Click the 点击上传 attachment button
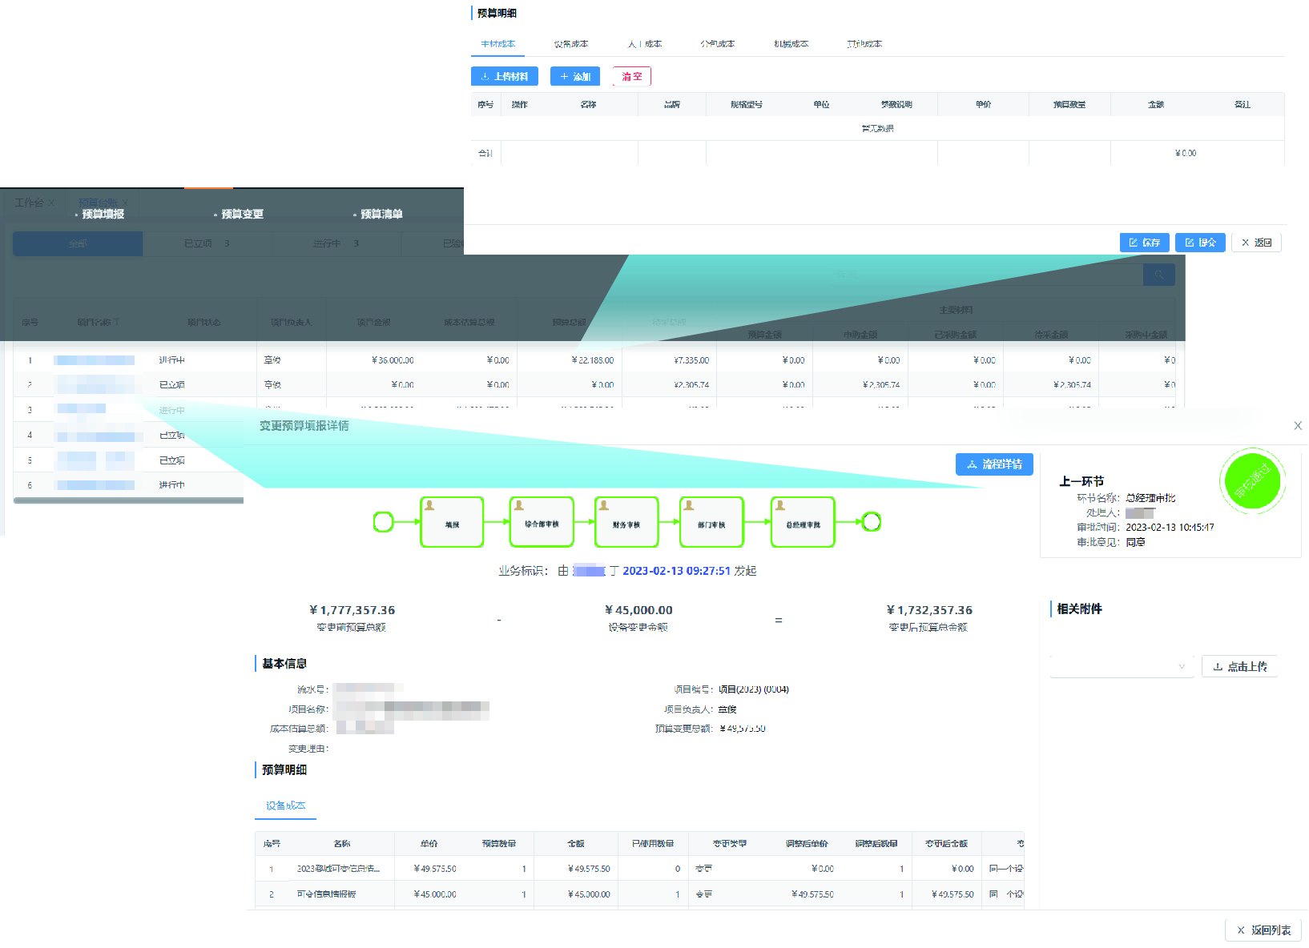Screen dimensions: 1309x948 pyautogui.click(x=1239, y=666)
